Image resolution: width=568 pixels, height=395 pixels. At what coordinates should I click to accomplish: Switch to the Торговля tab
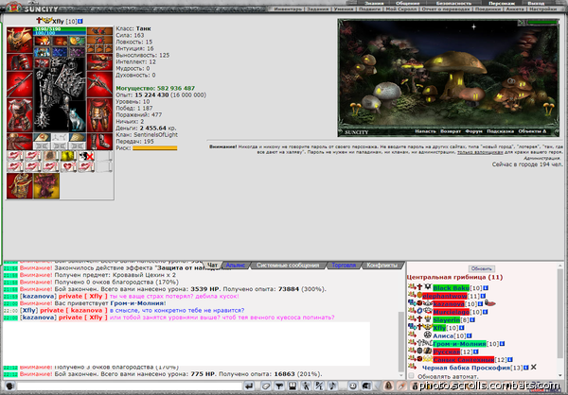[x=344, y=266]
